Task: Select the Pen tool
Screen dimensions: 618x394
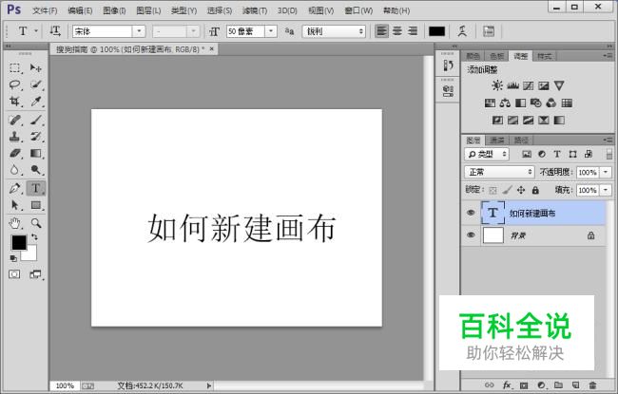Action: pos(15,188)
